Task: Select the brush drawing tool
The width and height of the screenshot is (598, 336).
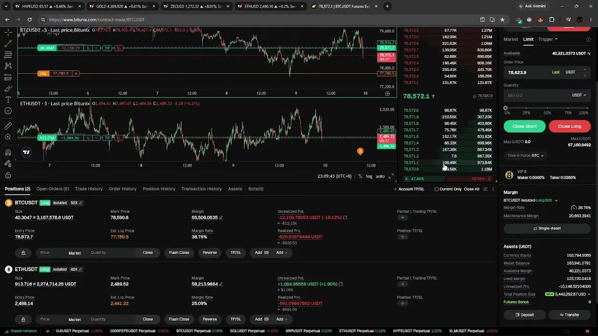Action: 8,89
